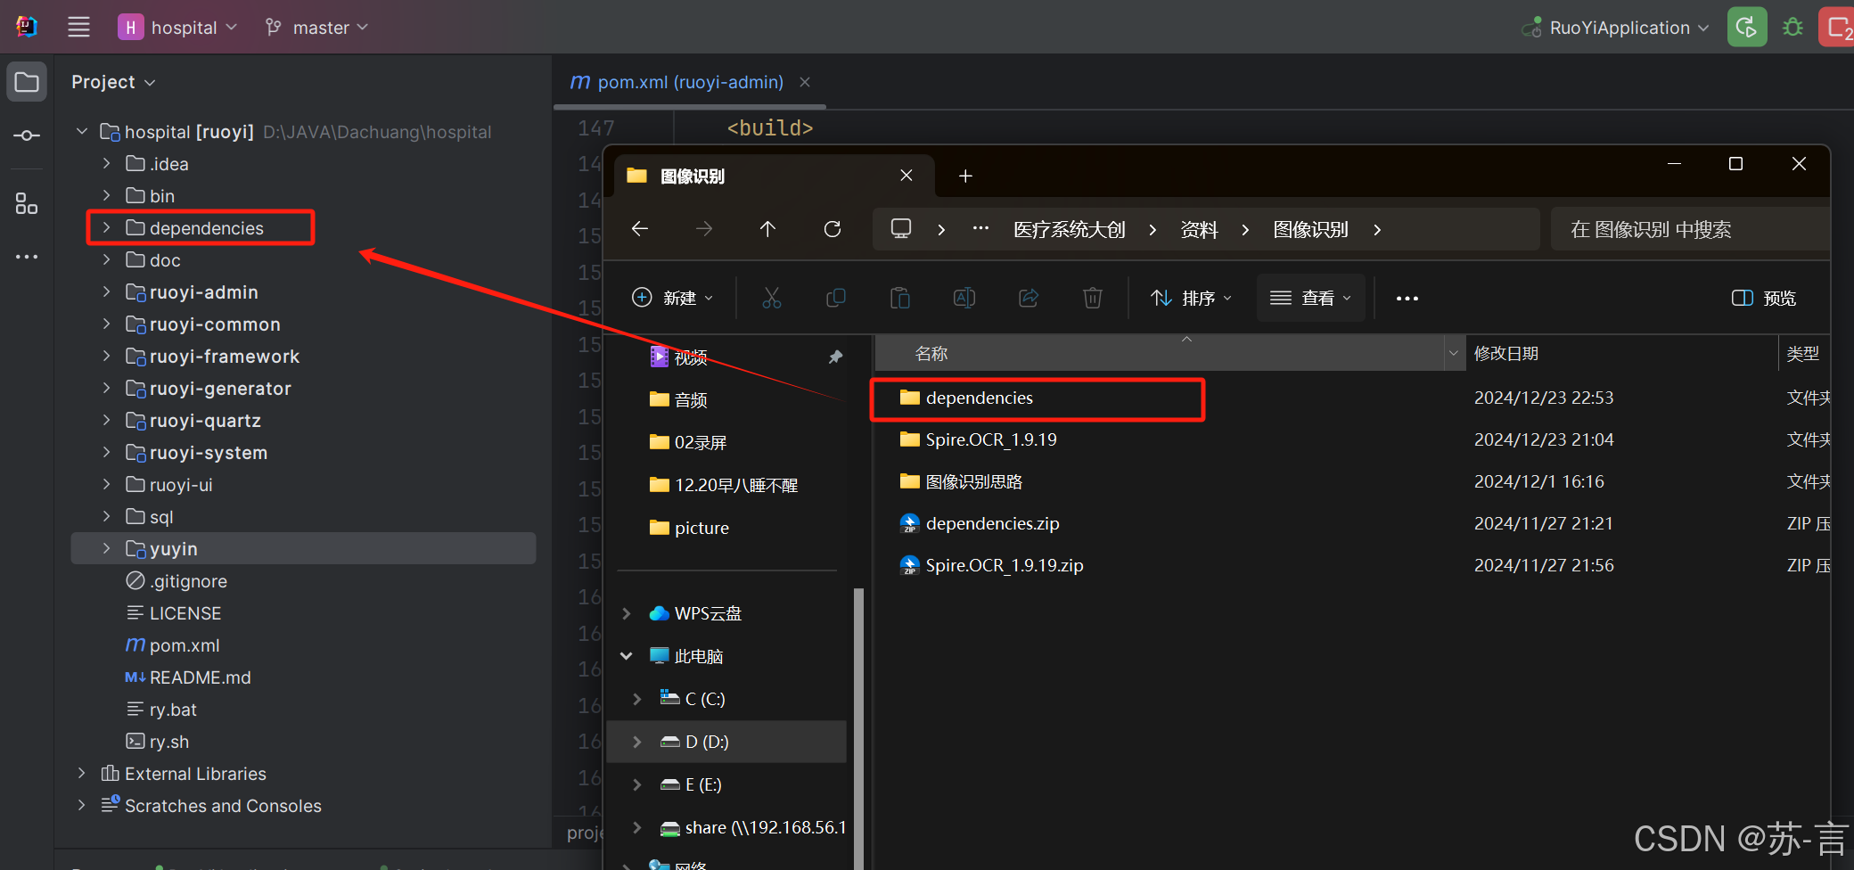
Task: Select the ruoyi-ui folder
Action: tap(180, 485)
